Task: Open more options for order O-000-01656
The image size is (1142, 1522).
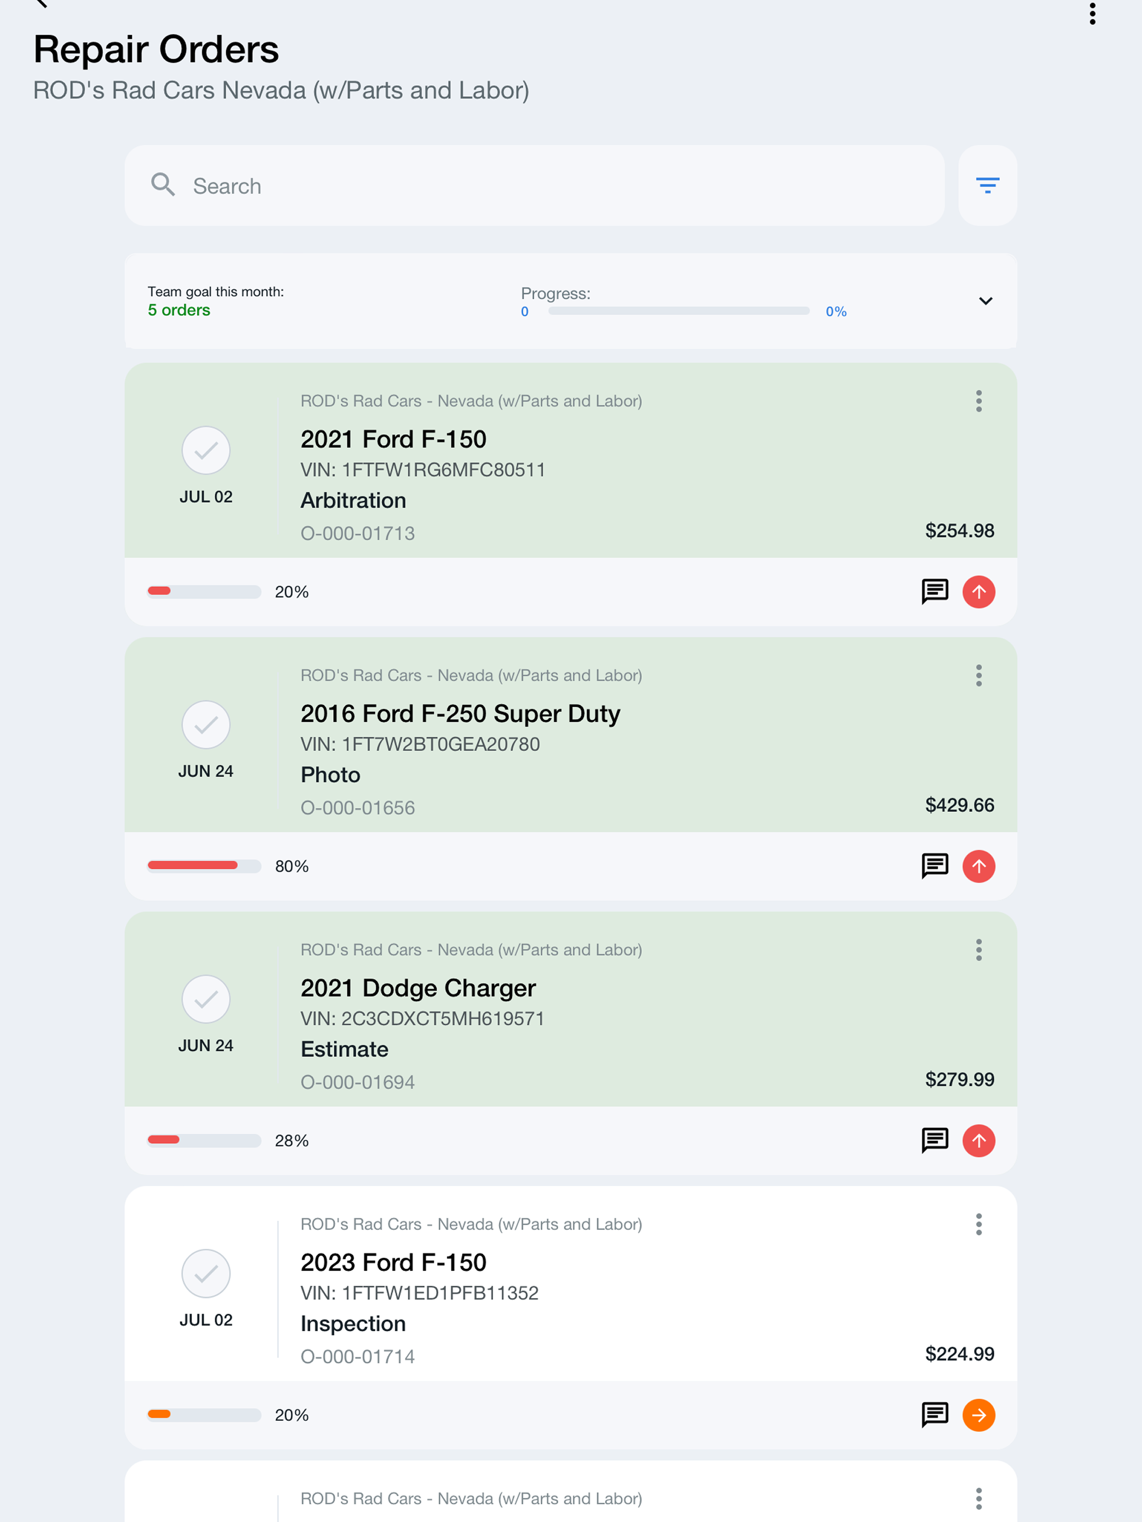Action: (978, 676)
